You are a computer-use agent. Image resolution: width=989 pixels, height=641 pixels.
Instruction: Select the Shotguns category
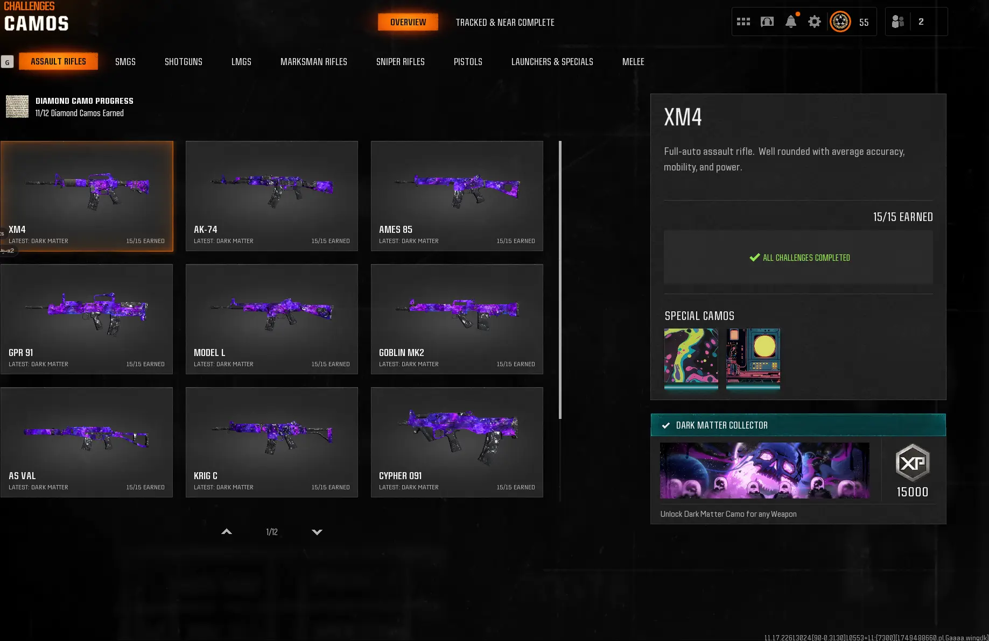[184, 62]
